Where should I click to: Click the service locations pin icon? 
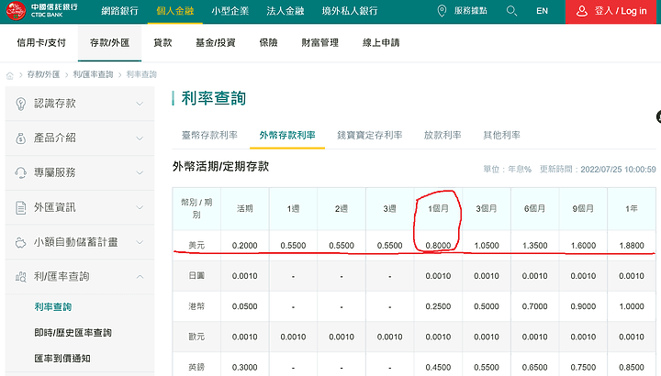(x=442, y=11)
